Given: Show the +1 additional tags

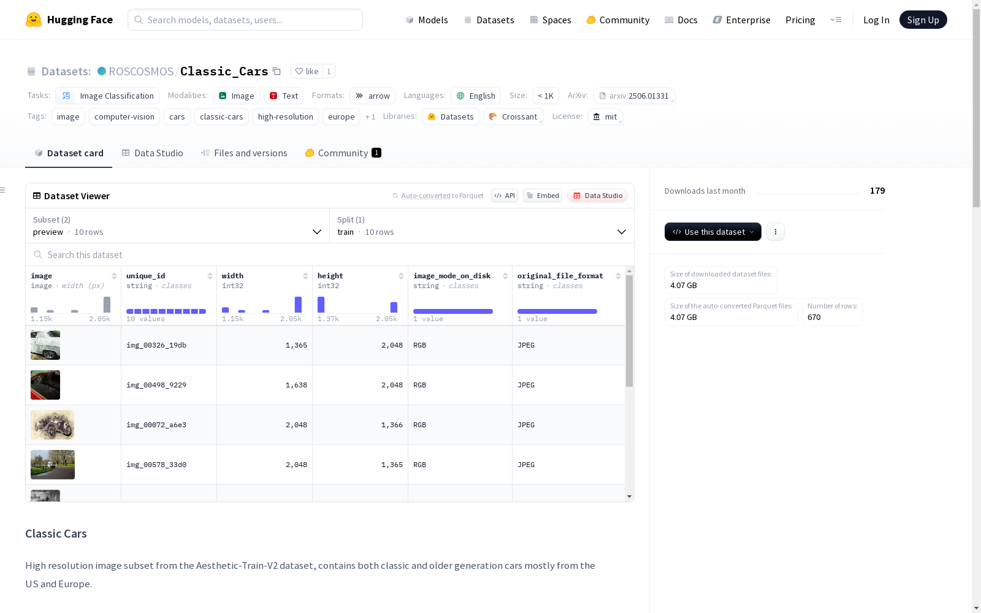Looking at the screenshot, I should pos(370,116).
